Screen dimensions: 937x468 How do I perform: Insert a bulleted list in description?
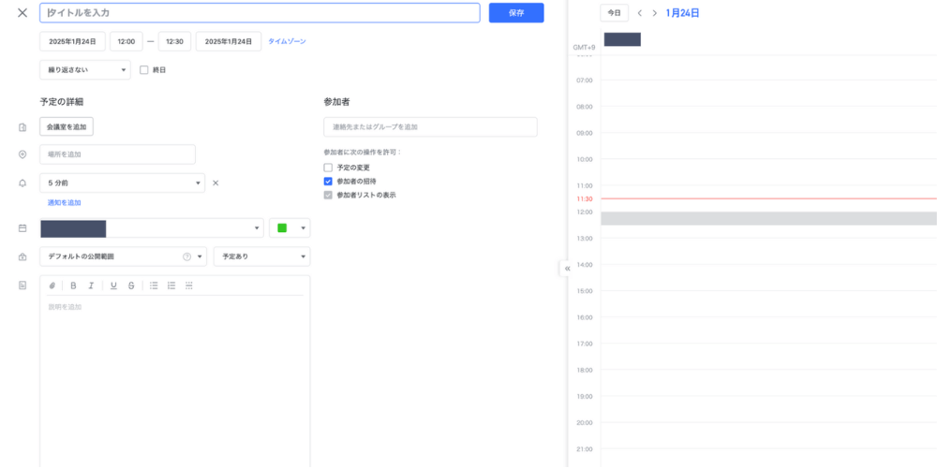[154, 285]
